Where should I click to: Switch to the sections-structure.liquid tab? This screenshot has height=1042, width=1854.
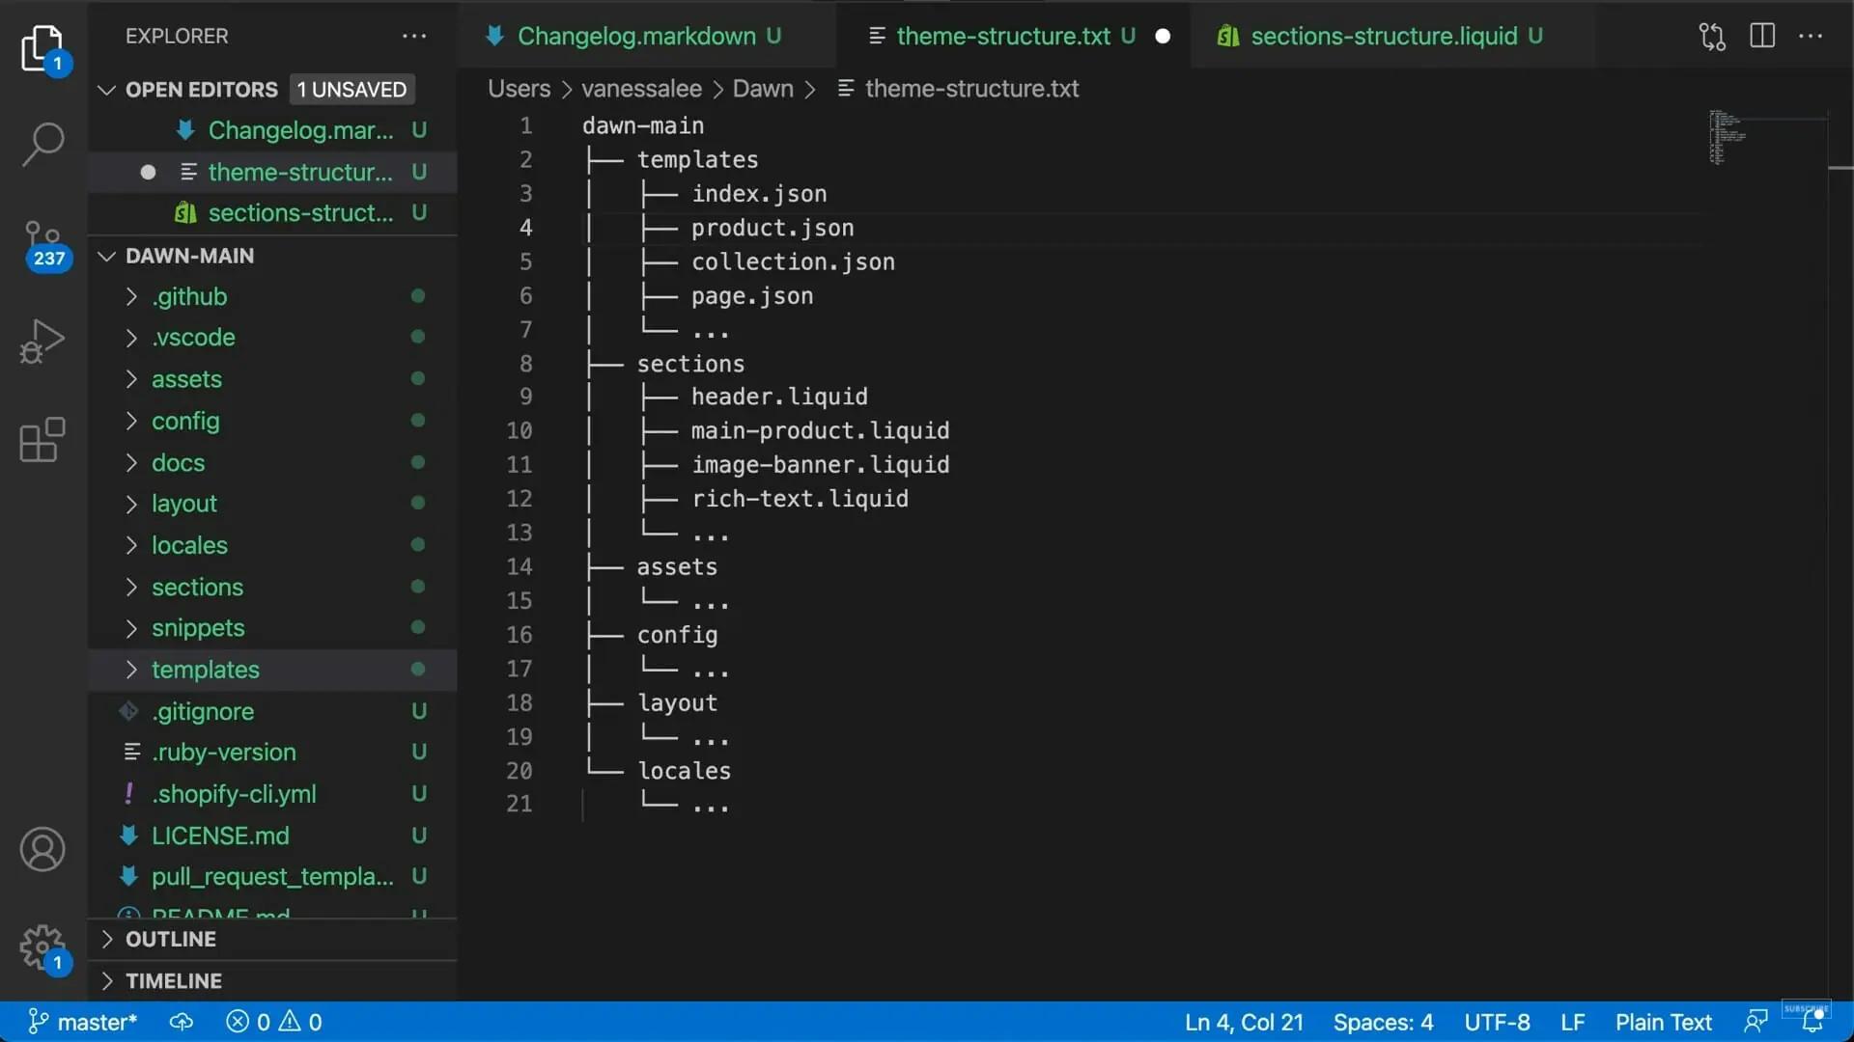tap(1383, 37)
